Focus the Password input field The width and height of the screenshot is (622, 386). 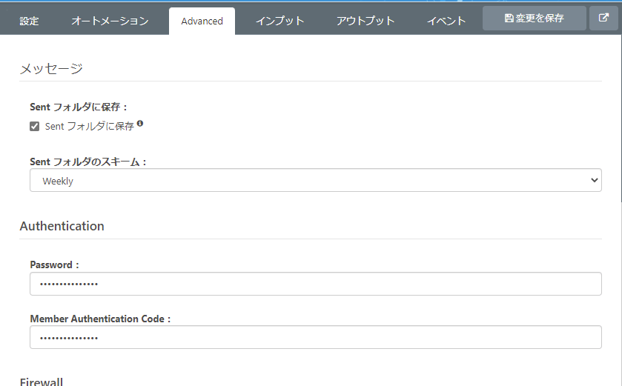tap(315, 284)
